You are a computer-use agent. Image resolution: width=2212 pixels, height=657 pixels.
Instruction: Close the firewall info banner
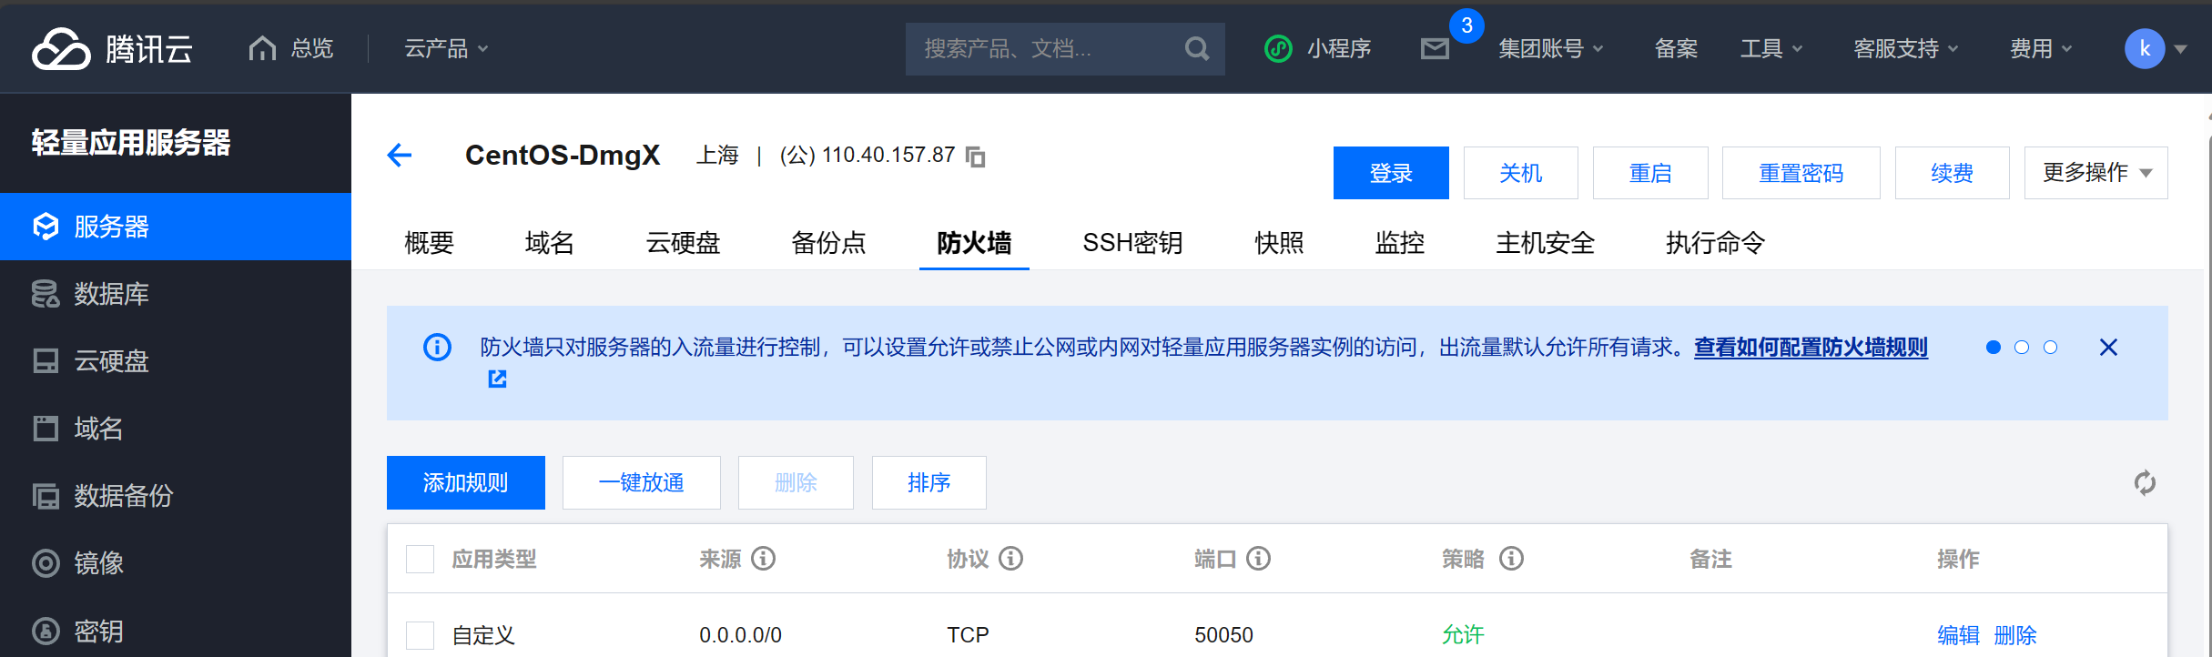point(2108,347)
